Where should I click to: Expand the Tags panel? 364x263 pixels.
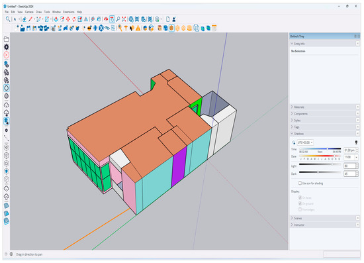pyautogui.click(x=293, y=127)
